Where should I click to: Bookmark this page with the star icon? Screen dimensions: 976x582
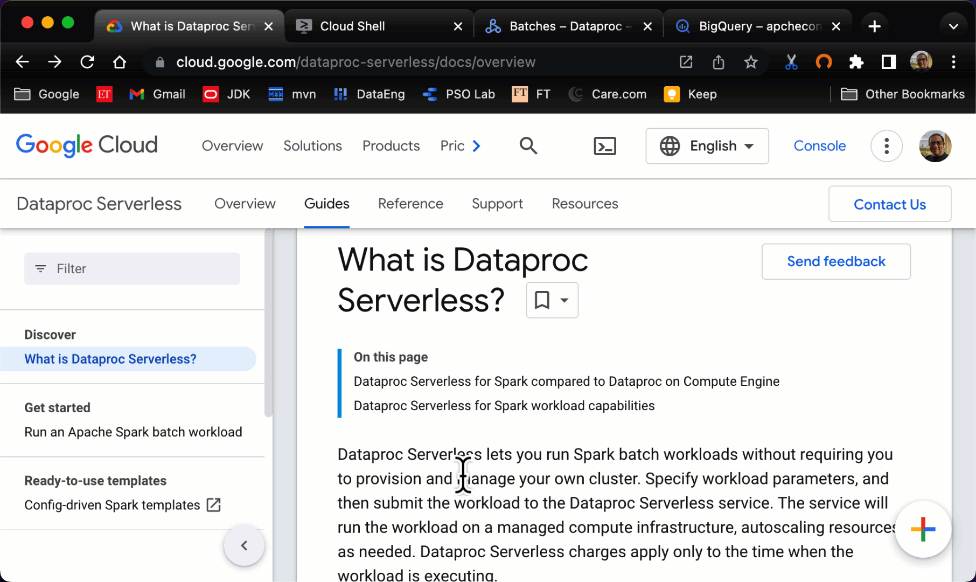751,62
